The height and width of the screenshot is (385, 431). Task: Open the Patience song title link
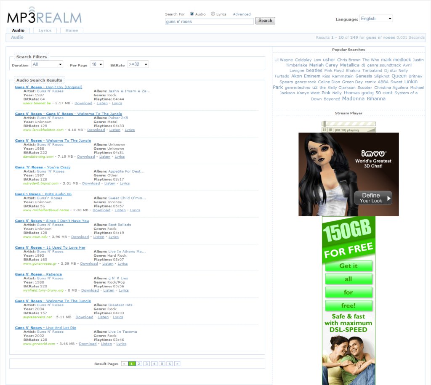38,274
